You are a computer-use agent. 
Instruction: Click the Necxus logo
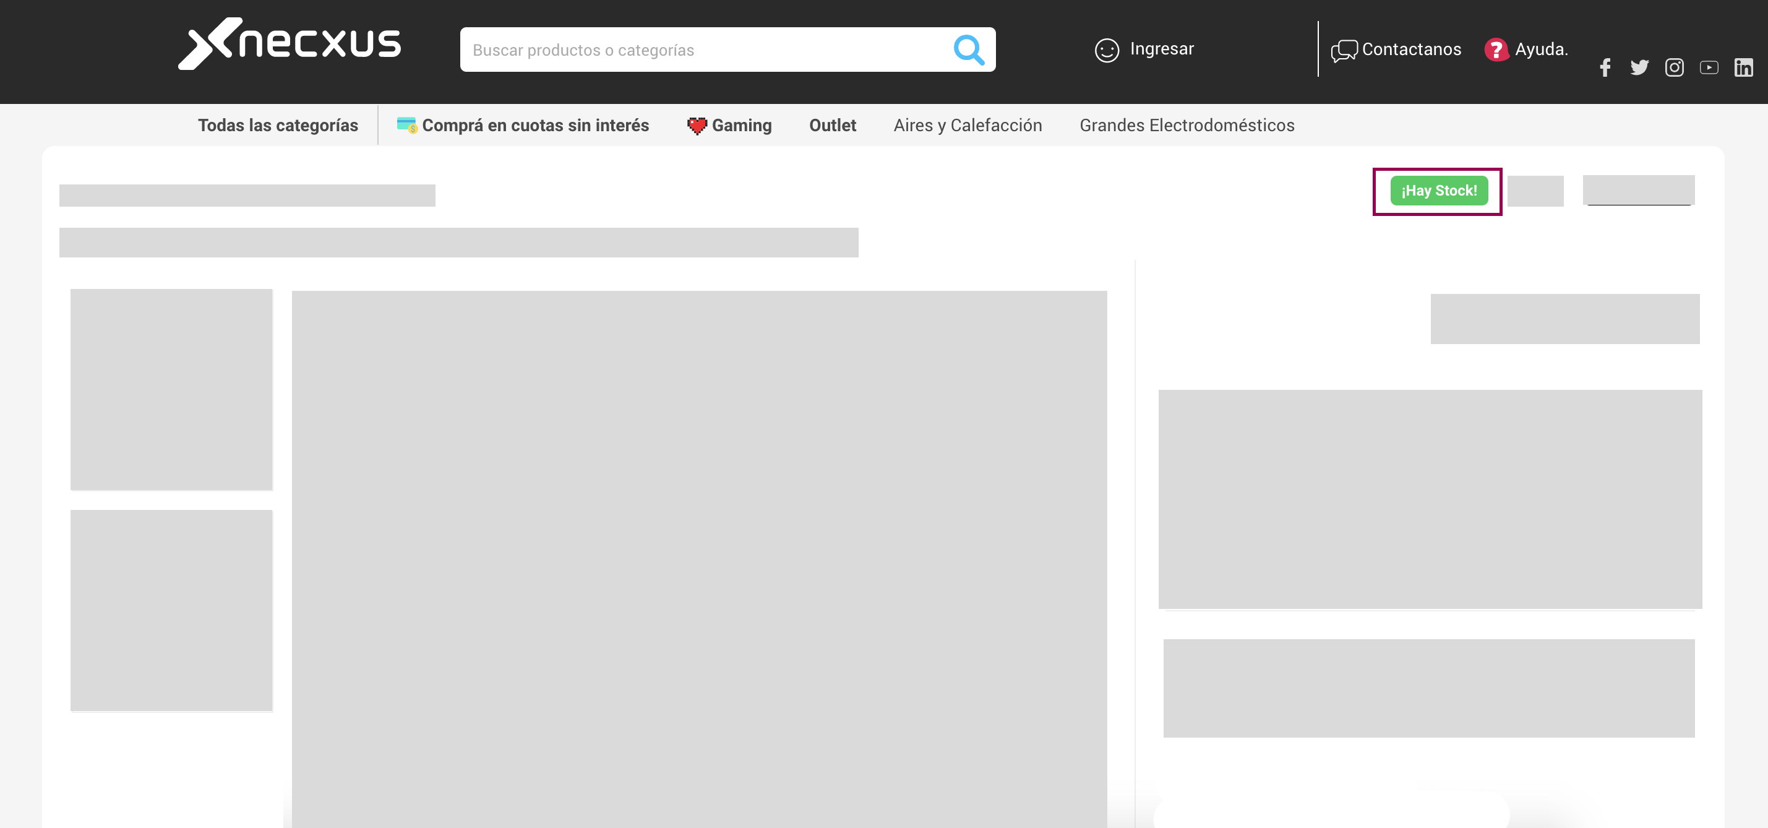pos(289,43)
